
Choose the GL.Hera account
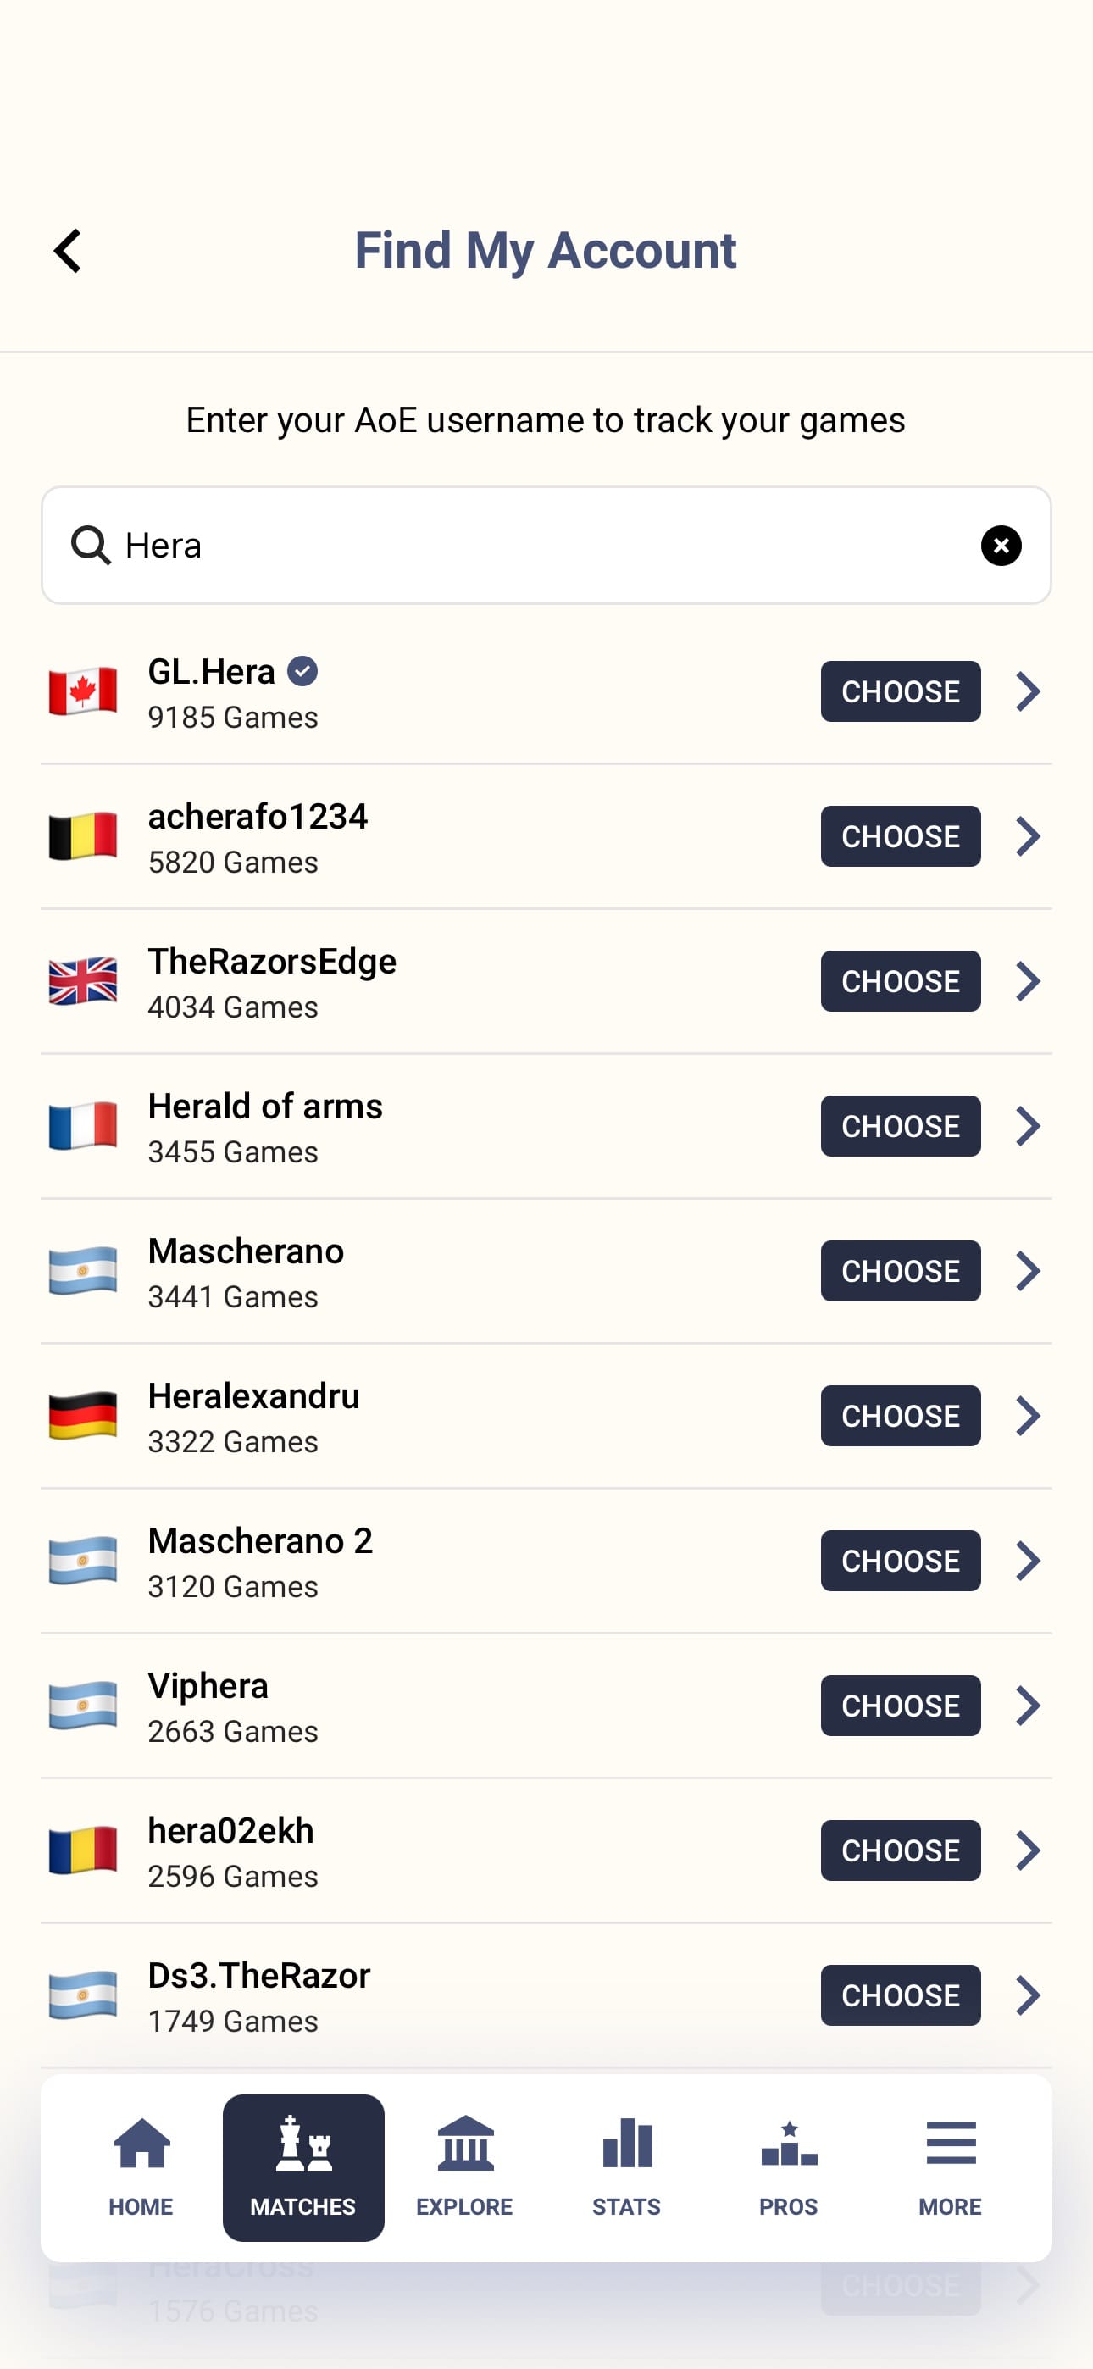[x=900, y=691]
